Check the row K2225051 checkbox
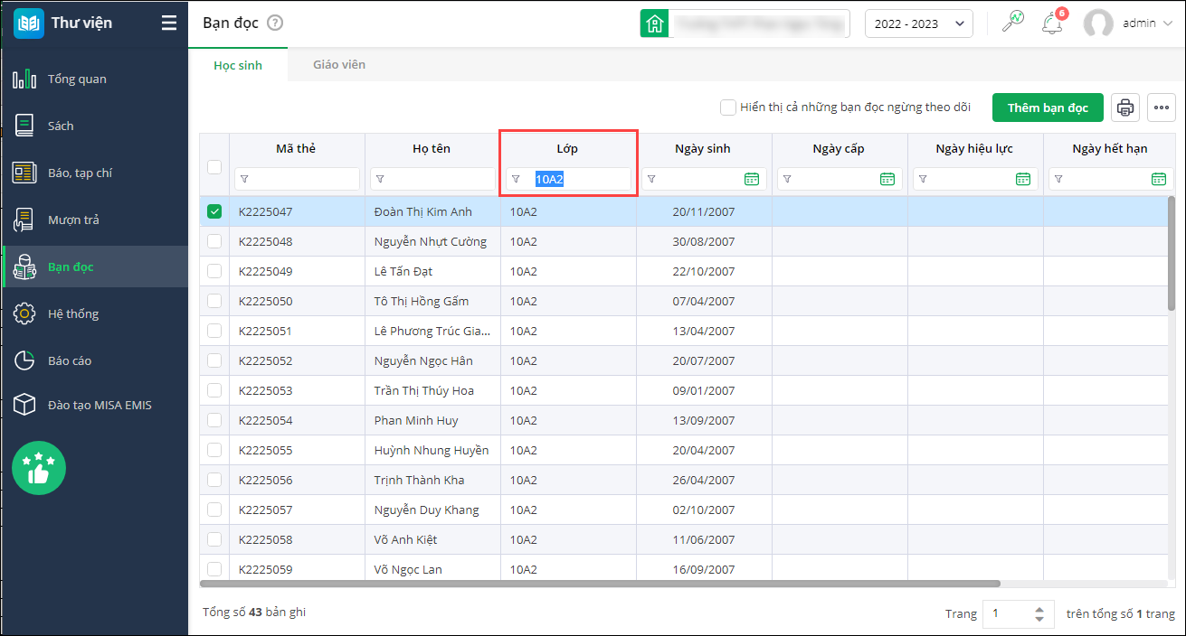 (214, 331)
